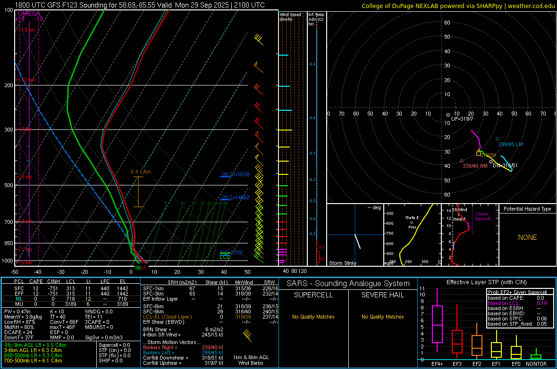Click the SFC parcel row label

pyautogui.click(x=19, y=288)
